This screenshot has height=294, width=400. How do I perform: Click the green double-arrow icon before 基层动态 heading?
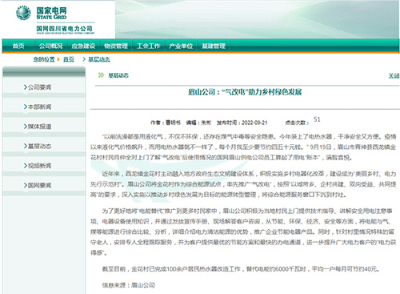coord(101,75)
